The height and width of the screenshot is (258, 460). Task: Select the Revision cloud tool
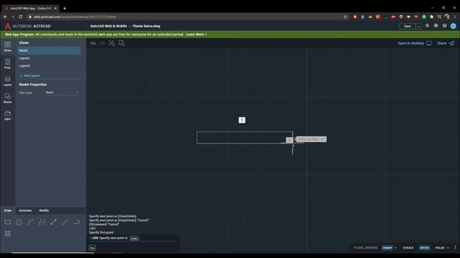(76, 222)
